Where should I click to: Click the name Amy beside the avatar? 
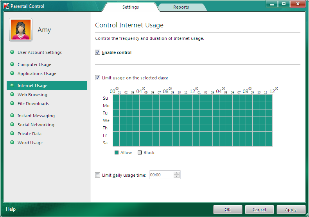pos(44,30)
